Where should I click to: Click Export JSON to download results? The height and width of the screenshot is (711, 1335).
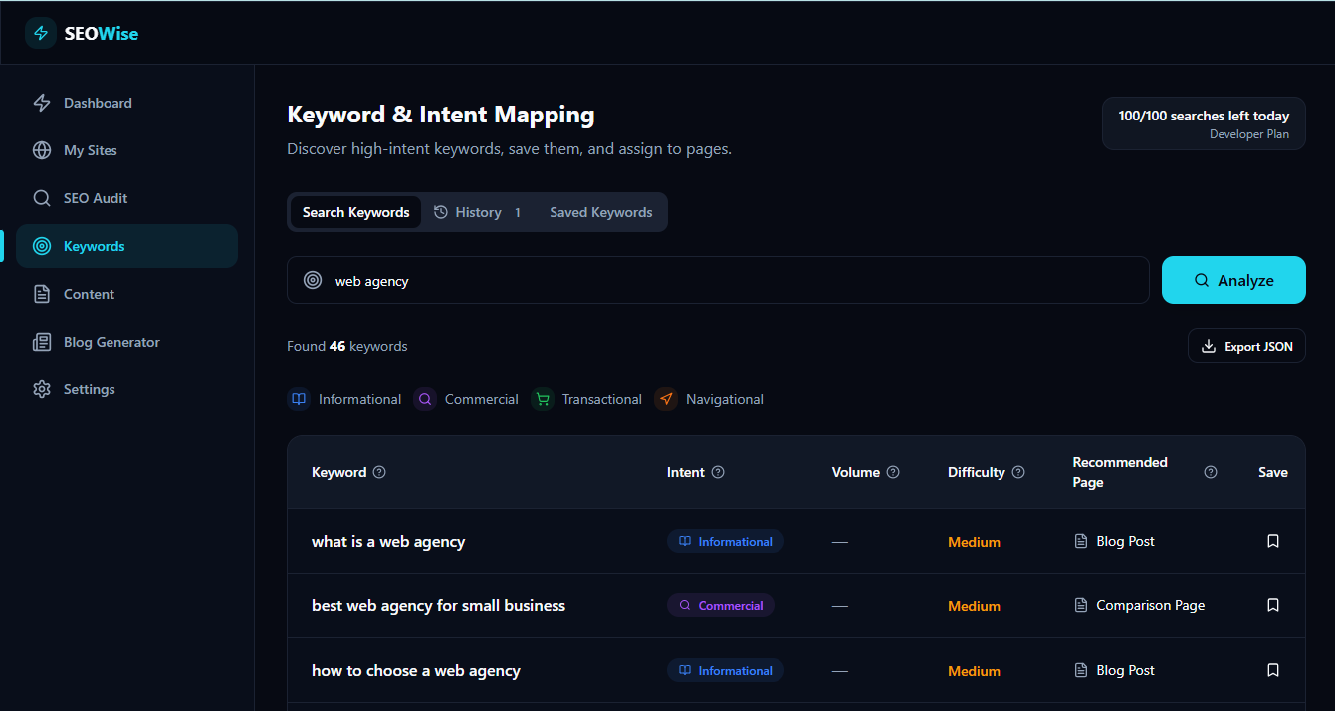(1246, 346)
